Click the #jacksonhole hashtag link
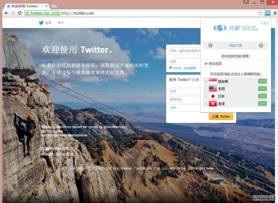 (78, 135)
